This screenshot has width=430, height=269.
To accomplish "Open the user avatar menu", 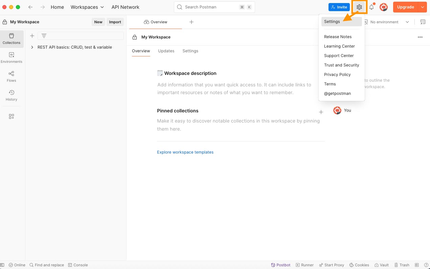I will [x=383, y=7].
